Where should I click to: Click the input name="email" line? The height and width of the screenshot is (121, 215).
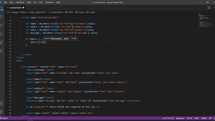(77, 82)
